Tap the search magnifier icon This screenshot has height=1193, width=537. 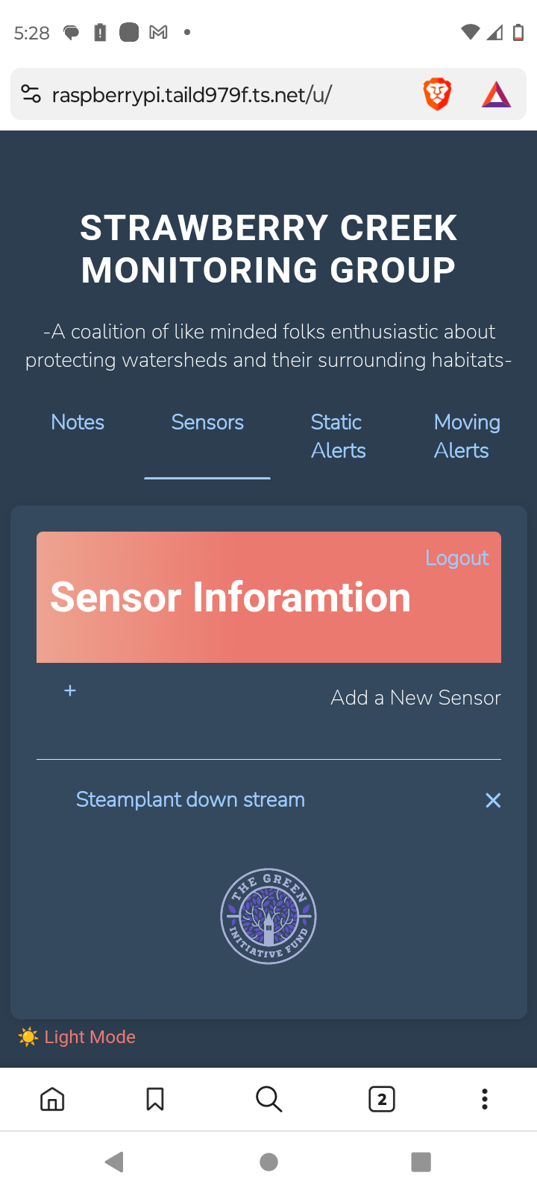point(268,1099)
